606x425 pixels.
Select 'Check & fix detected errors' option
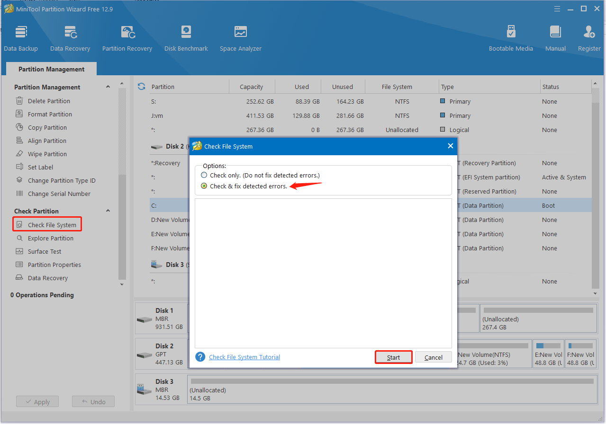[x=205, y=186]
